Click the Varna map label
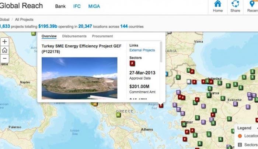This screenshot has width=258, height=149. (x=198, y=41)
